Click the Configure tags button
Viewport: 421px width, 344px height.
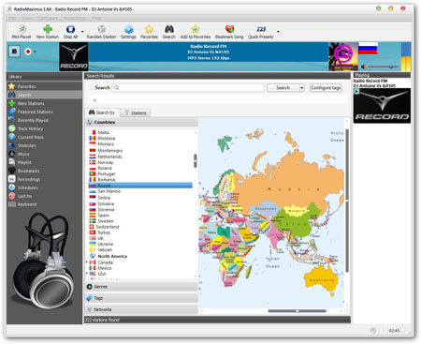(x=326, y=88)
